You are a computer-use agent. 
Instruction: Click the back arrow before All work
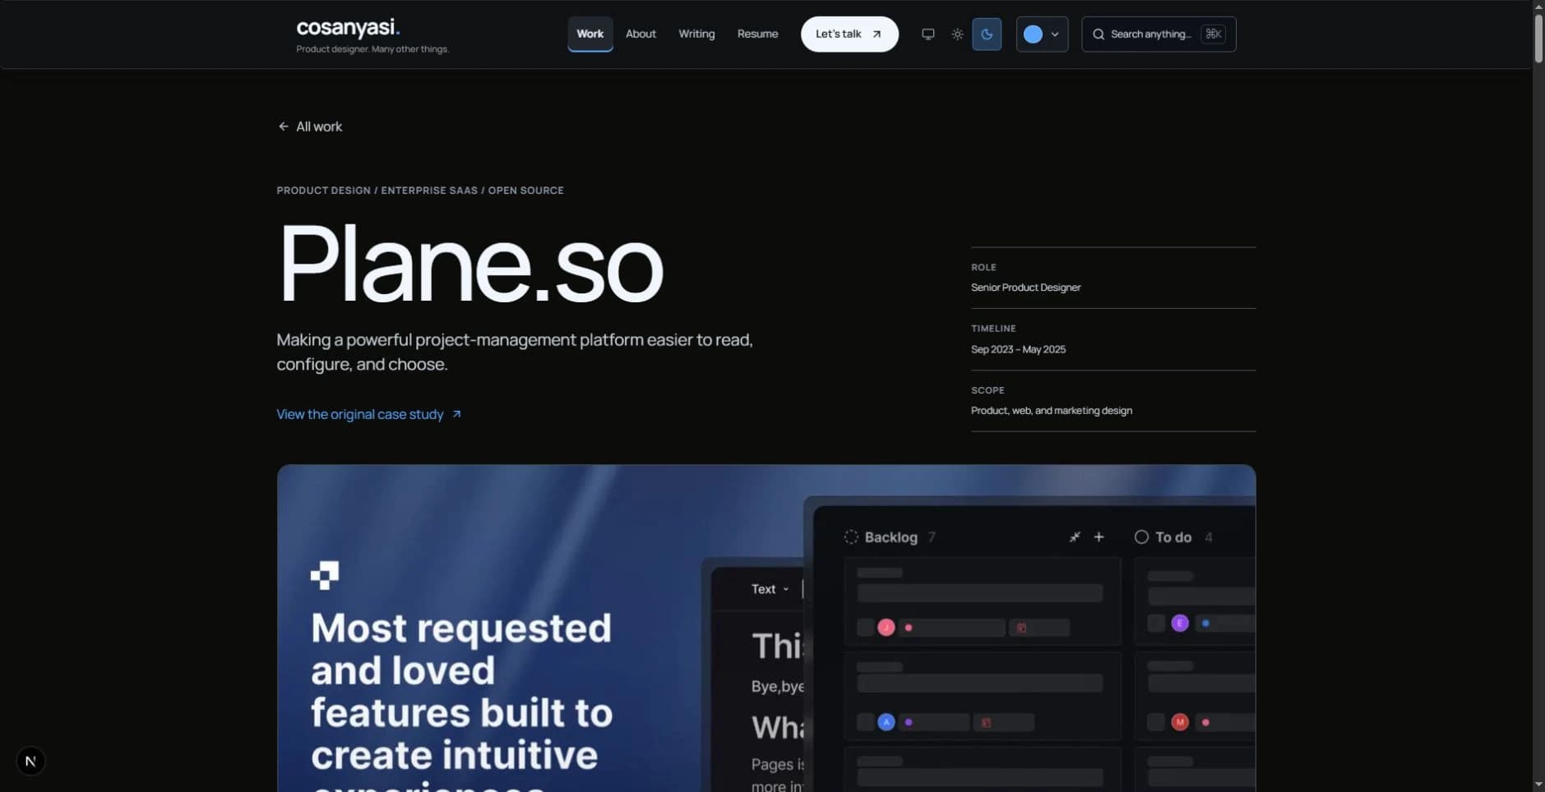(283, 127)
